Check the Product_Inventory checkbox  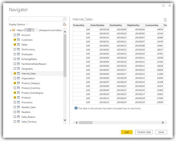click(15, 88)
